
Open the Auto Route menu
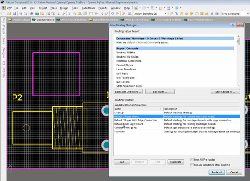point(88,8)
